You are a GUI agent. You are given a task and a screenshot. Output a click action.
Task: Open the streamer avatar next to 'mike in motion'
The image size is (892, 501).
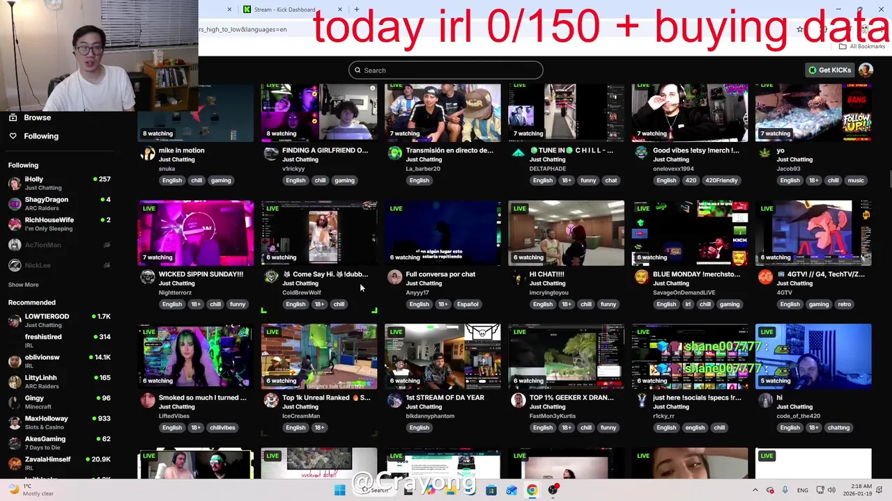[147, 154]
